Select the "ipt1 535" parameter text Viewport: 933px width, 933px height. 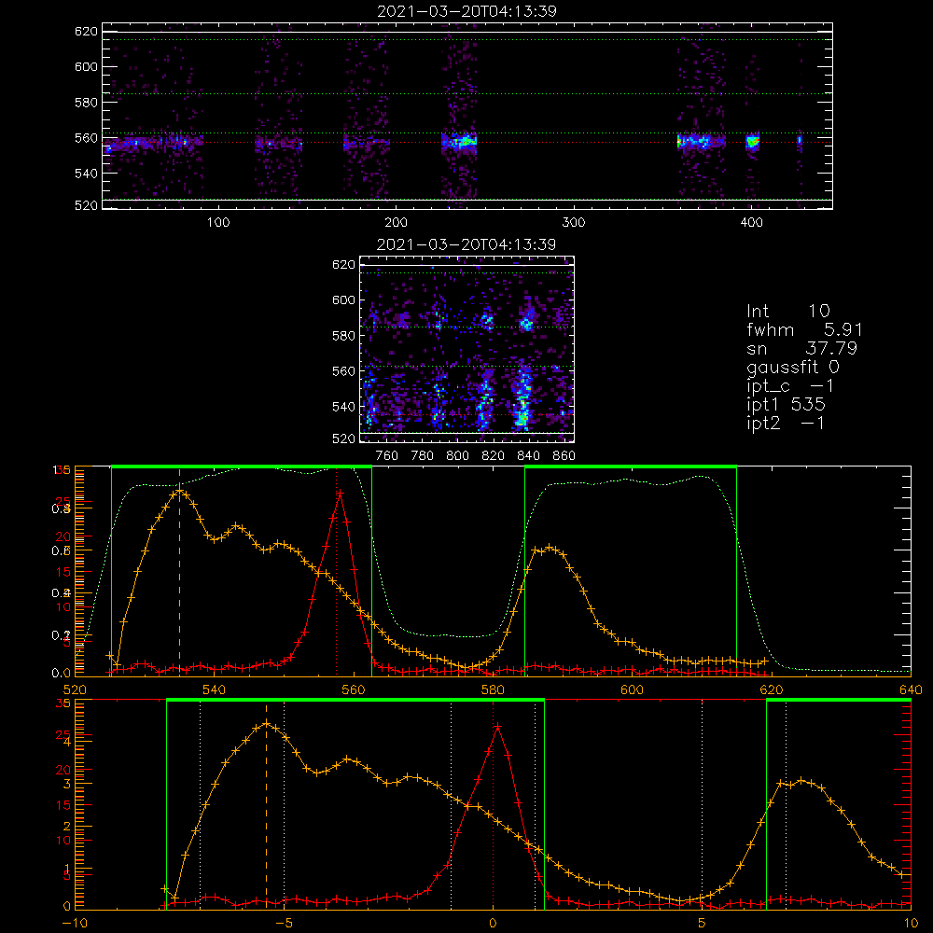[786, 405]
